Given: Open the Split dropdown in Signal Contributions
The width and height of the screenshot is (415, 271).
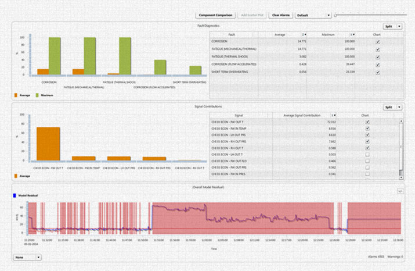Looking at the screenshot, I should [392, 107].
